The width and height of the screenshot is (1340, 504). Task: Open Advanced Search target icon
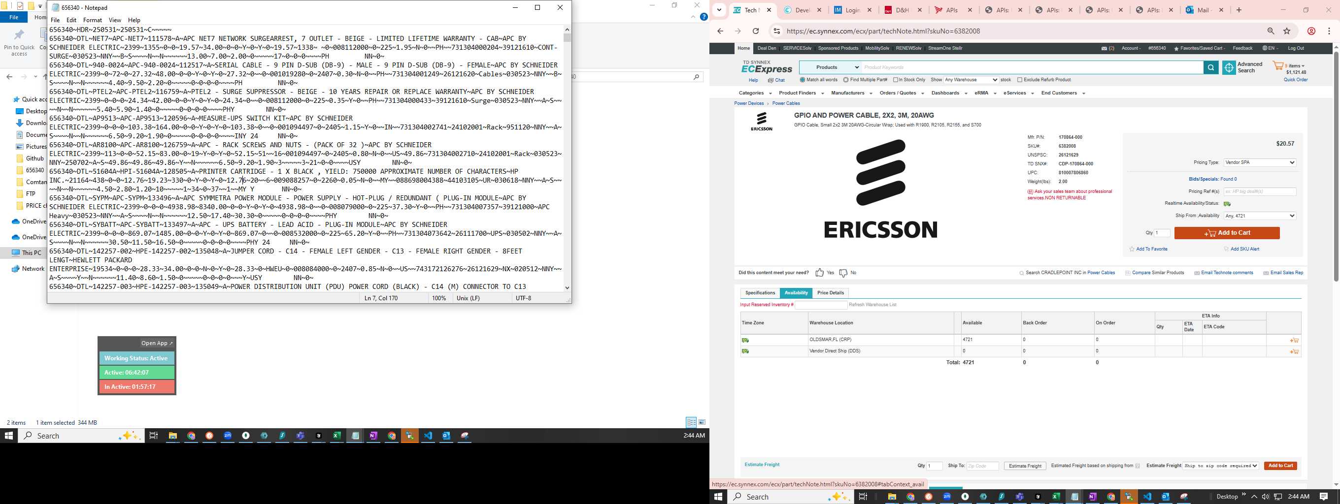pyautogui.click(x=1229, y=67)
